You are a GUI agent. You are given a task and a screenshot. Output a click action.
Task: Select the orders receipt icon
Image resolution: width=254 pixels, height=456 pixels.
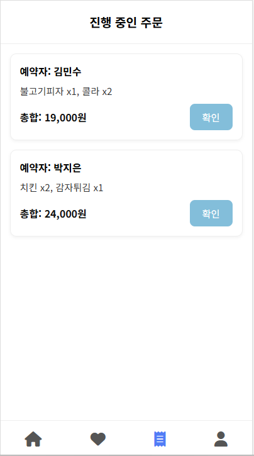(160, 439)
